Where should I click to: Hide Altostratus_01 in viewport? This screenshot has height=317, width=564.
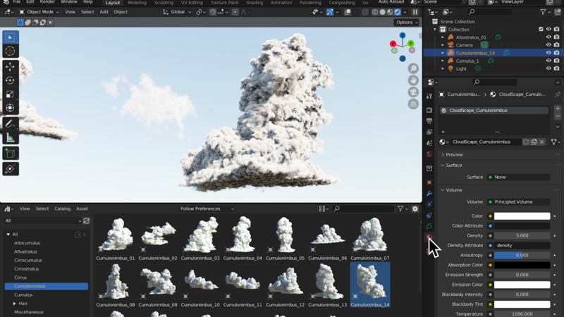548,37
